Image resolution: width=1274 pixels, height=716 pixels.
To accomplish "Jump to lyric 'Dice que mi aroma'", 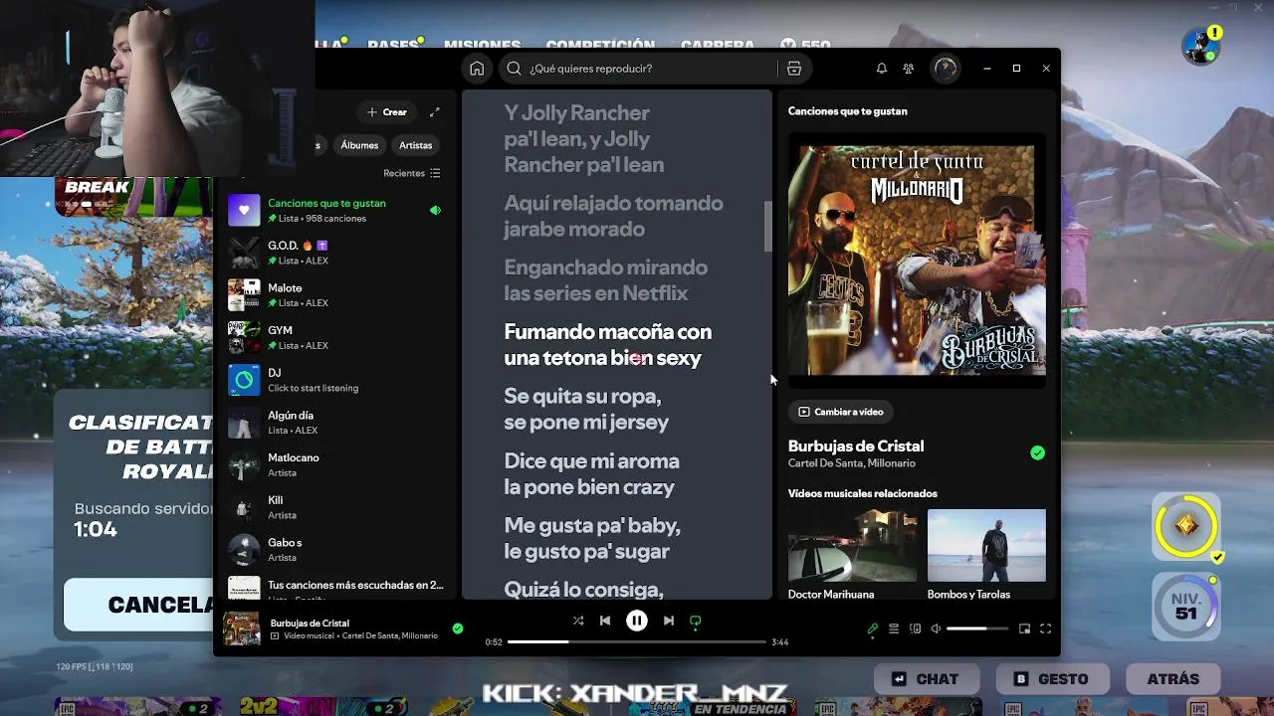I will (591, 473).
